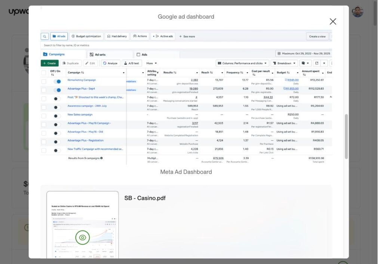Click the export icon next to Breakdown
This screenshot has width=383, height=264.
click(x=317, y=63)
